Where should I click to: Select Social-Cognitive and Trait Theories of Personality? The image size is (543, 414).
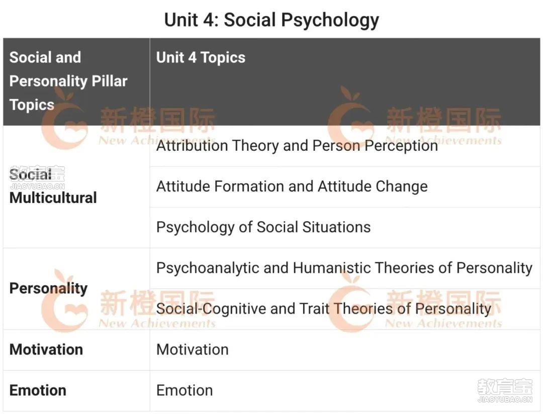[323, 309]
